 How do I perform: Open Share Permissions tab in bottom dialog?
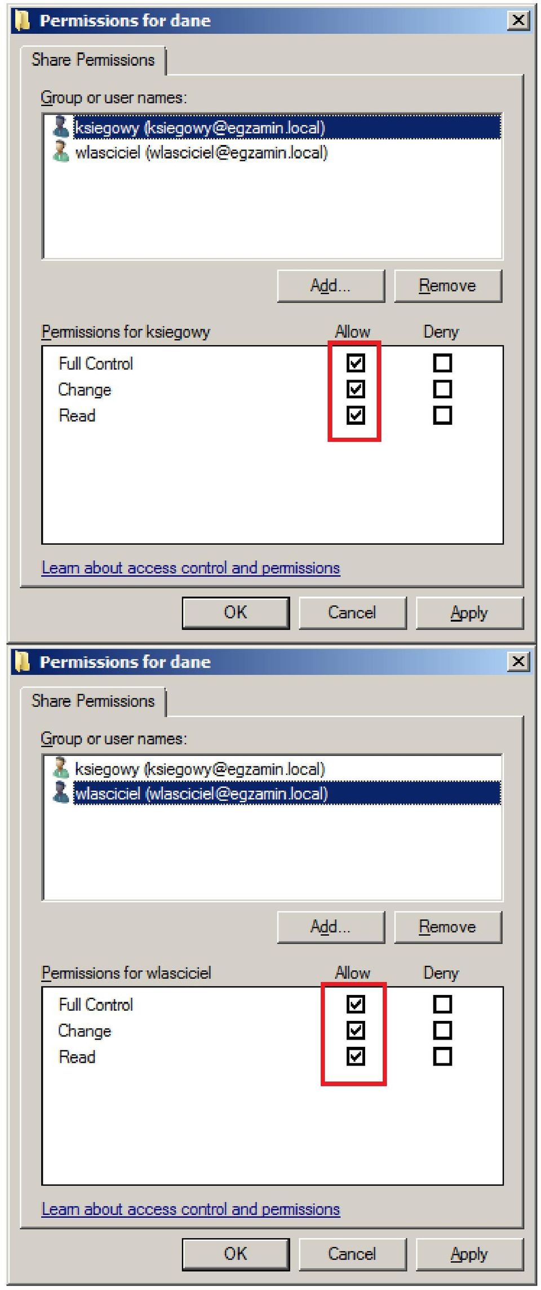coord(93,701)
